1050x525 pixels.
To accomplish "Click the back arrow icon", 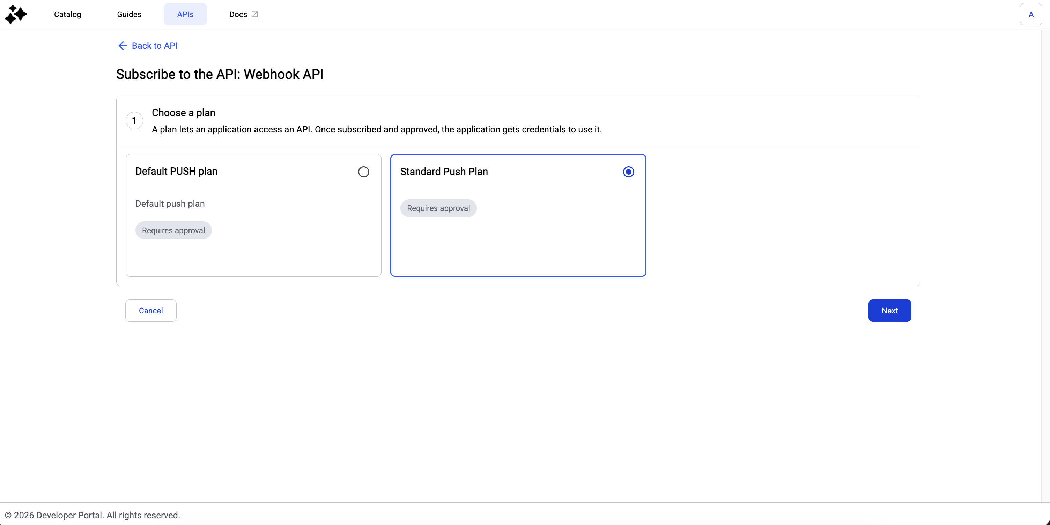I will [x=123, y=46].
